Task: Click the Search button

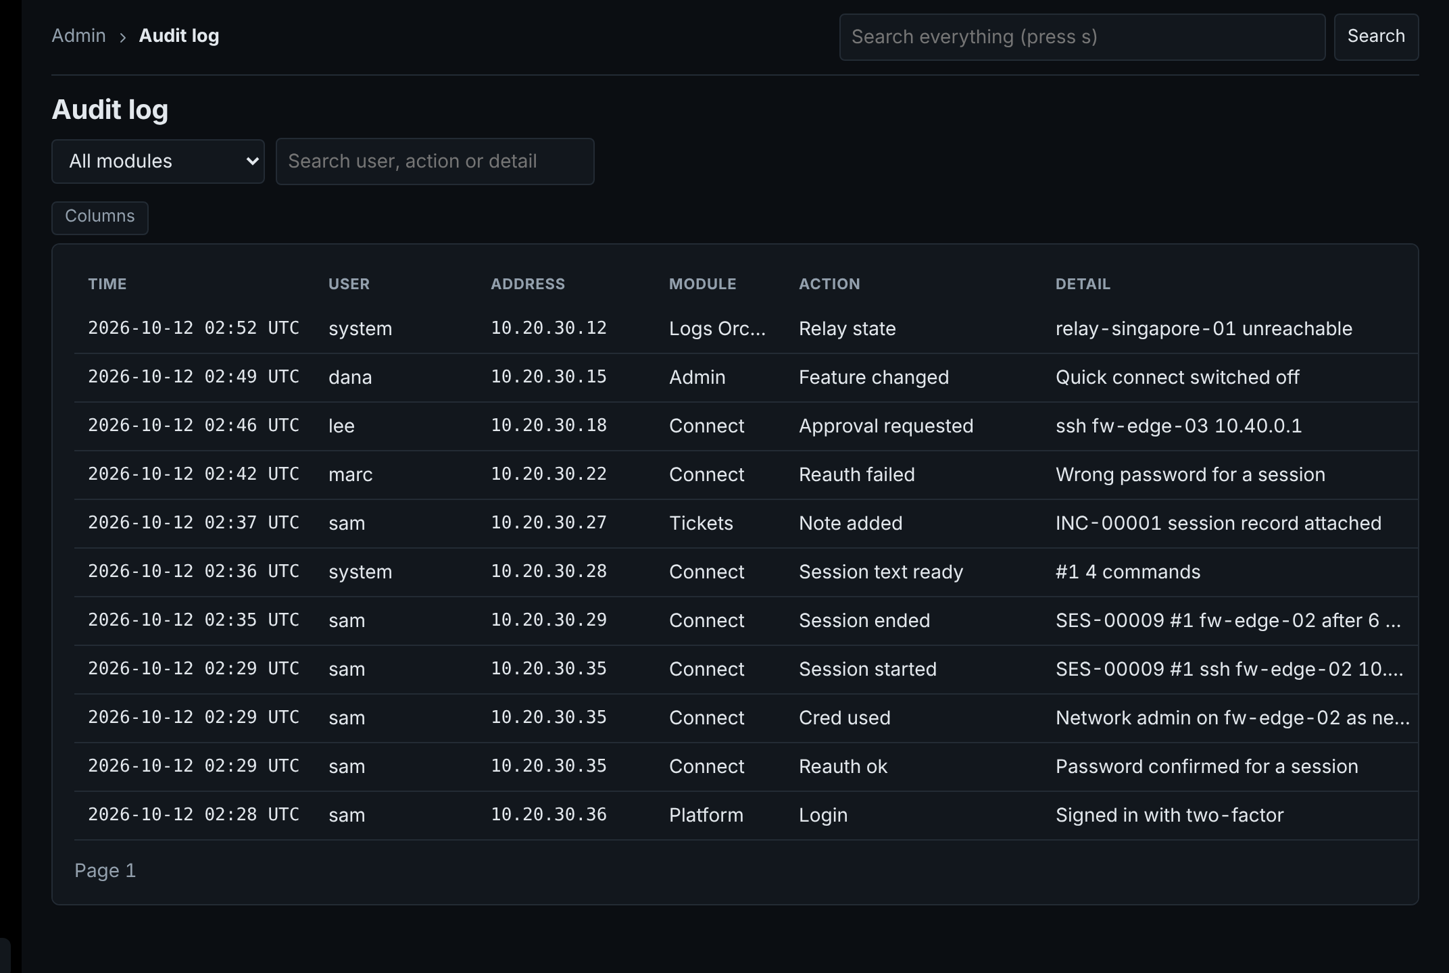Action: [x=1376, y=37]
